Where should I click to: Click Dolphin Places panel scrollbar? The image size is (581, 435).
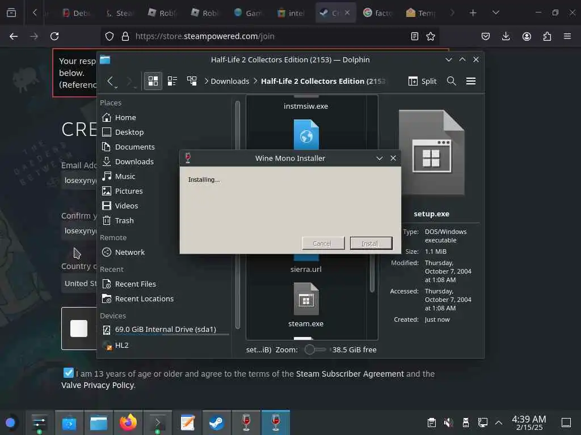[238, 215]
